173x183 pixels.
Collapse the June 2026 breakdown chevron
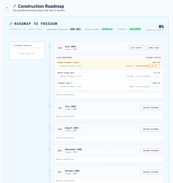click(78, 47)
